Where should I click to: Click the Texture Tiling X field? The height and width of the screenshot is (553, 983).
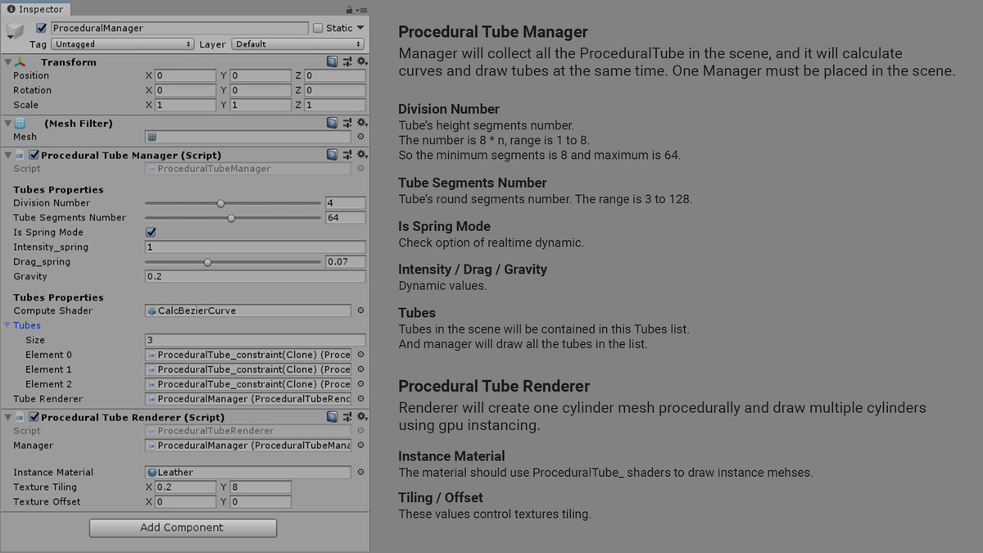[184, 487]
